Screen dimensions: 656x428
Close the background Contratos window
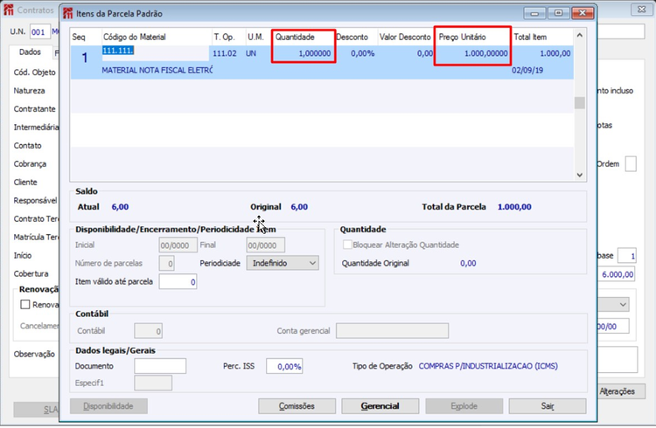click(642, 10)
